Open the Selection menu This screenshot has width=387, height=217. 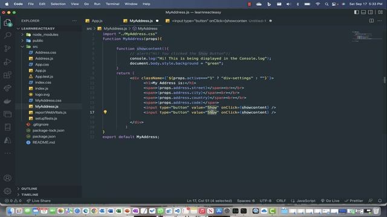click(58, 4)
